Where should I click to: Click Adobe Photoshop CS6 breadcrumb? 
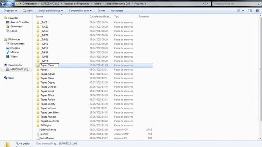(x=117, y=4)
